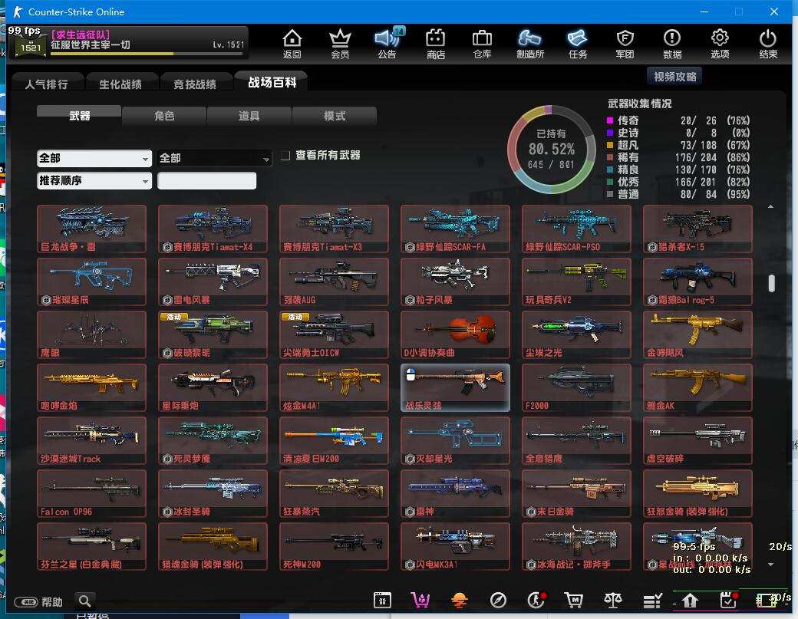This screenshot has width=798, height=619.
Task: Select the 死神M200 weapon card
Action: [334, 546]
